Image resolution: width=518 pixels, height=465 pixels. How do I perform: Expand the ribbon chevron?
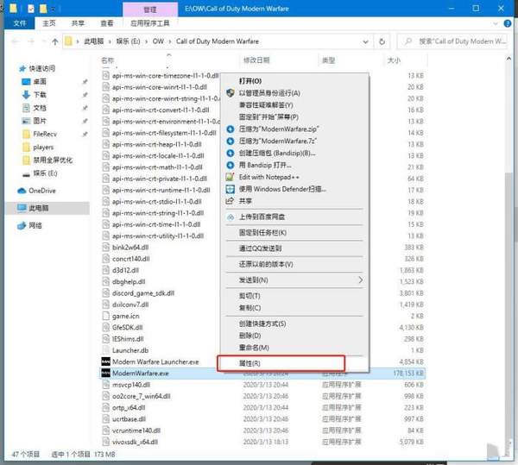pyautogui.click(x=496, y=23)
